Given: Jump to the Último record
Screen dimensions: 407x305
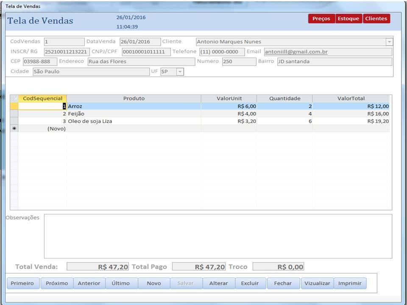Looking at the screenshot, I should [121, 283].
